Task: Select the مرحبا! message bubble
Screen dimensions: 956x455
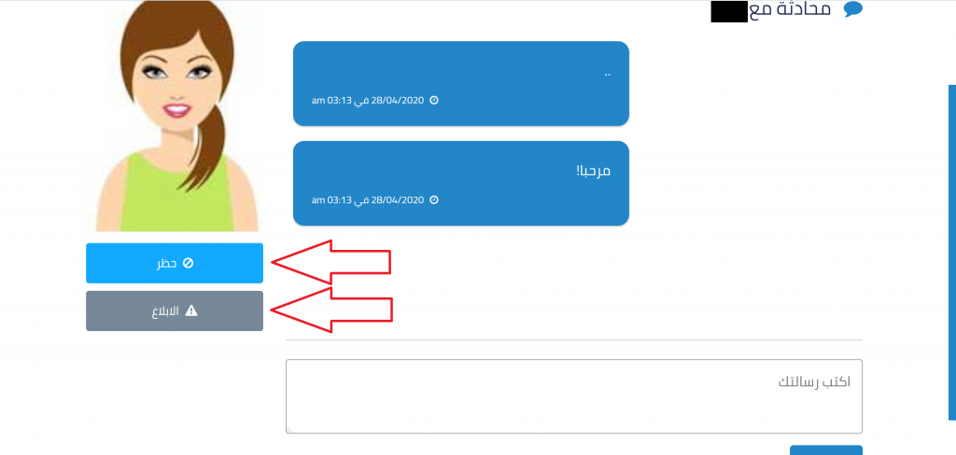Action: [461, 184]
